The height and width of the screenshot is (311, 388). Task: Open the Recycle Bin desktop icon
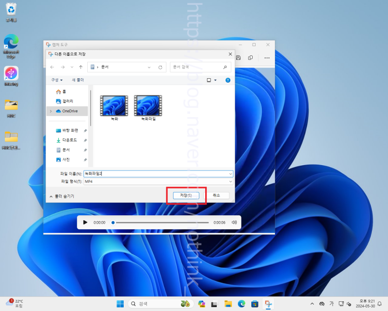coord(11,13)
